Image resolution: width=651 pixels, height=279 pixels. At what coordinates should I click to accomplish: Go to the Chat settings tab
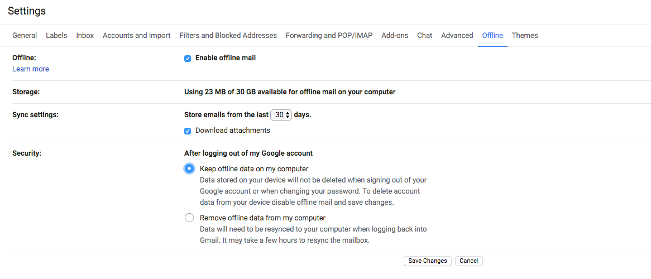point(425,36)
